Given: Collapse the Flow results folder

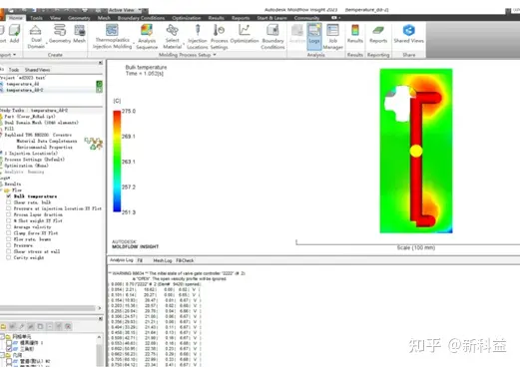Looking at the screenshot, I should pos(1,190).
